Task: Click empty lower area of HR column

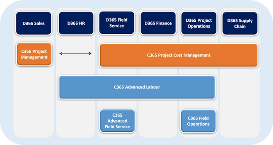Action: pos(75,119)
